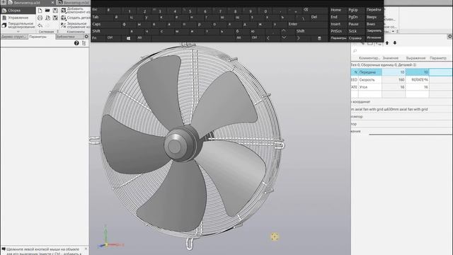The width and height of the screenshot is (453, 255).
Task: Click the Добавить компонент icon
Action: coord(63,11)
